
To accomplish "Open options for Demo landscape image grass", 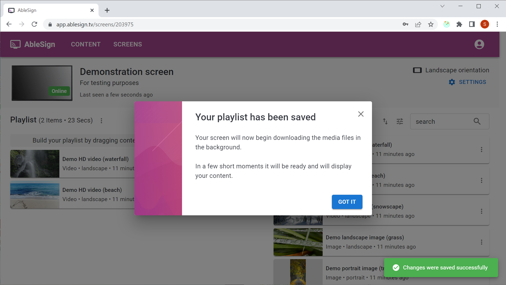I will [x=481, y=242].
